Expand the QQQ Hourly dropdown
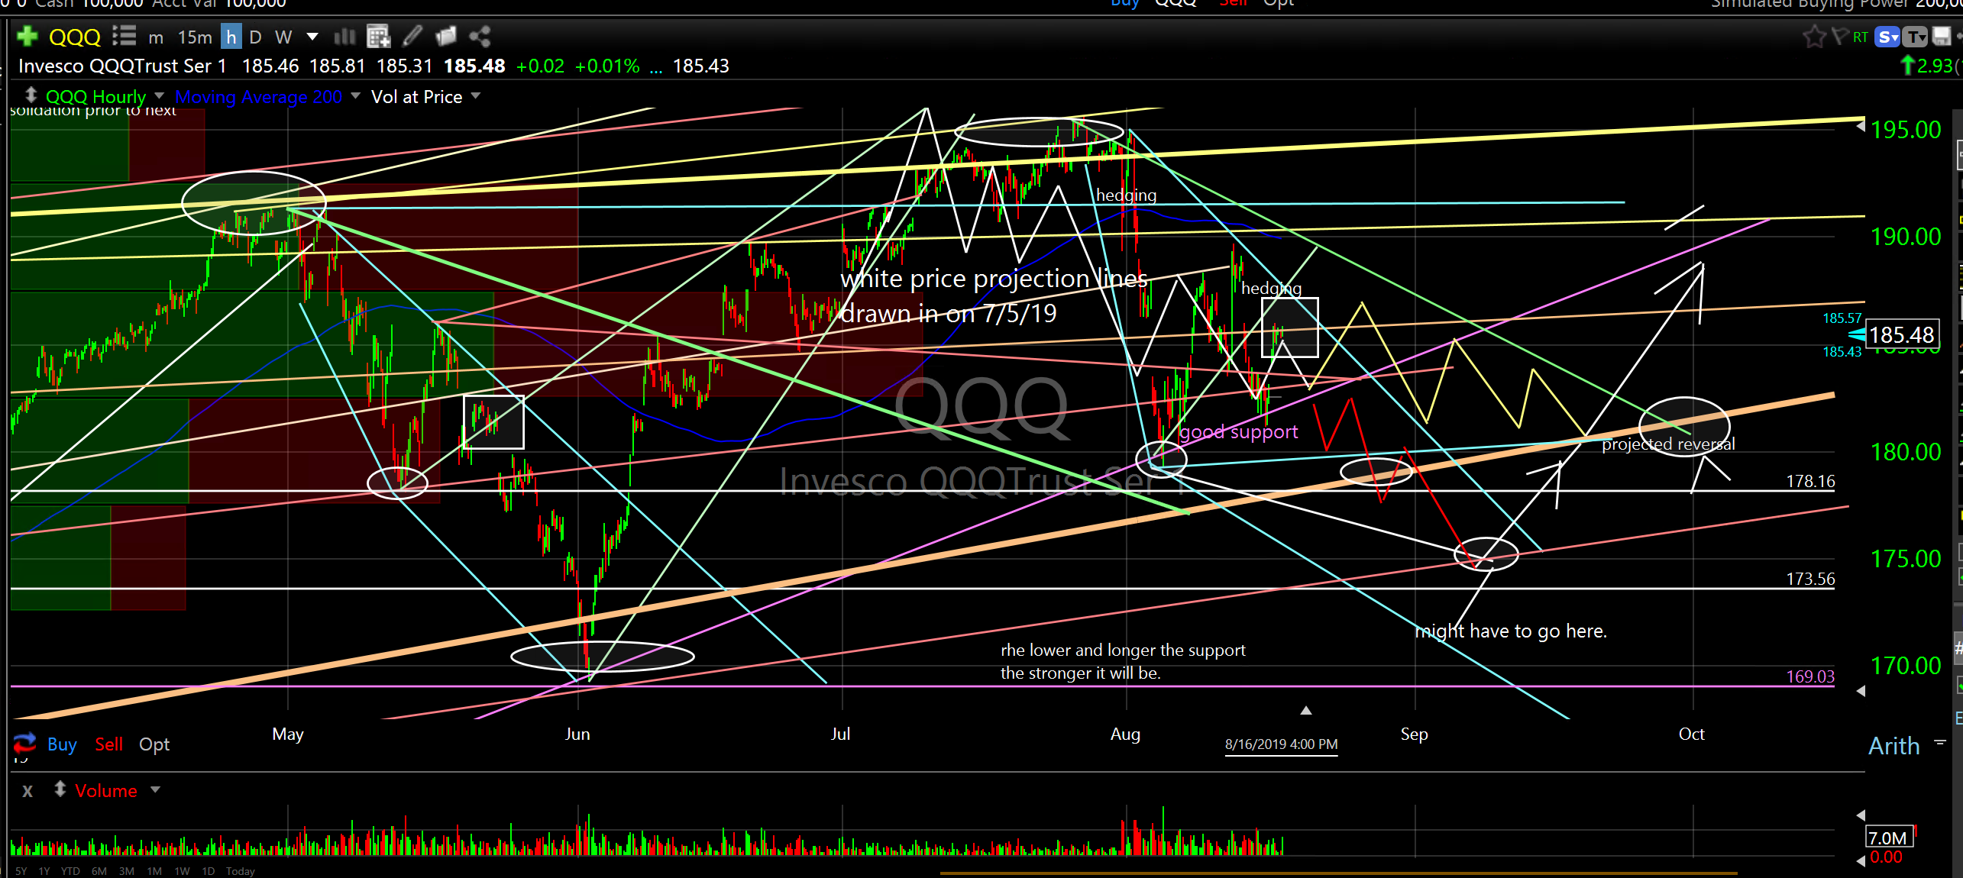Viewport: 1963px width, 878px height. click(x=159, y=96)
